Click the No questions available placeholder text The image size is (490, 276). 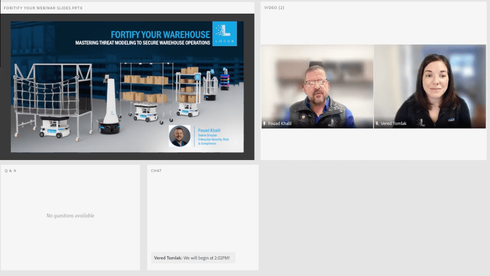70,215
